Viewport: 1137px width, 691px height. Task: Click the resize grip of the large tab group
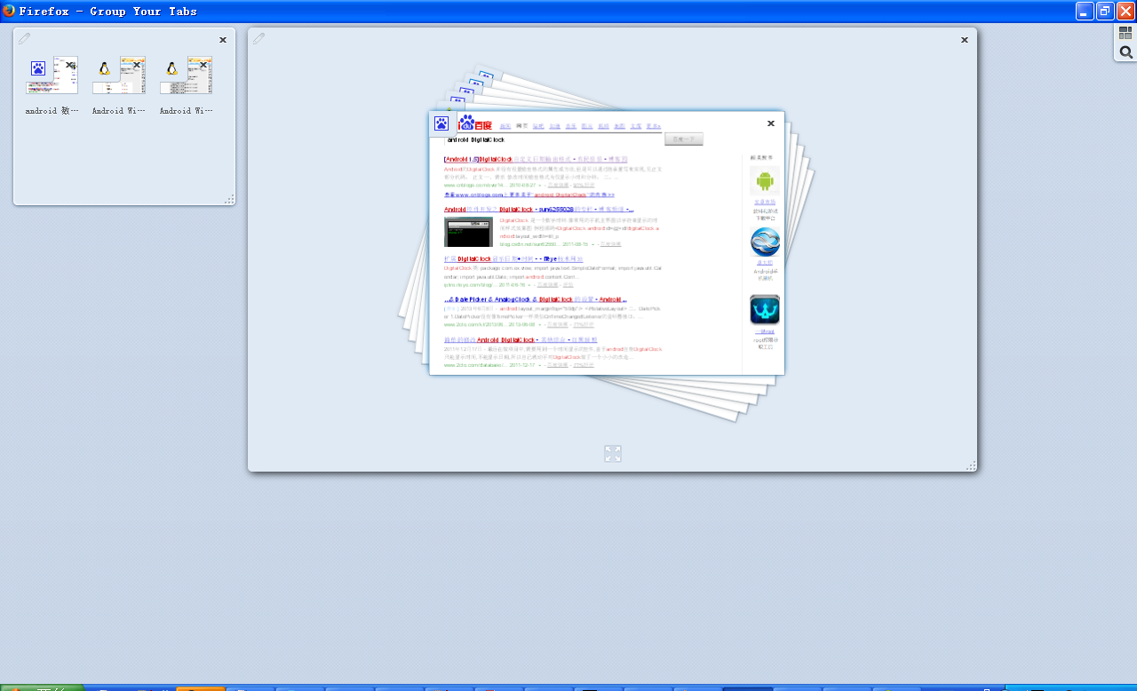coord(971,465)
